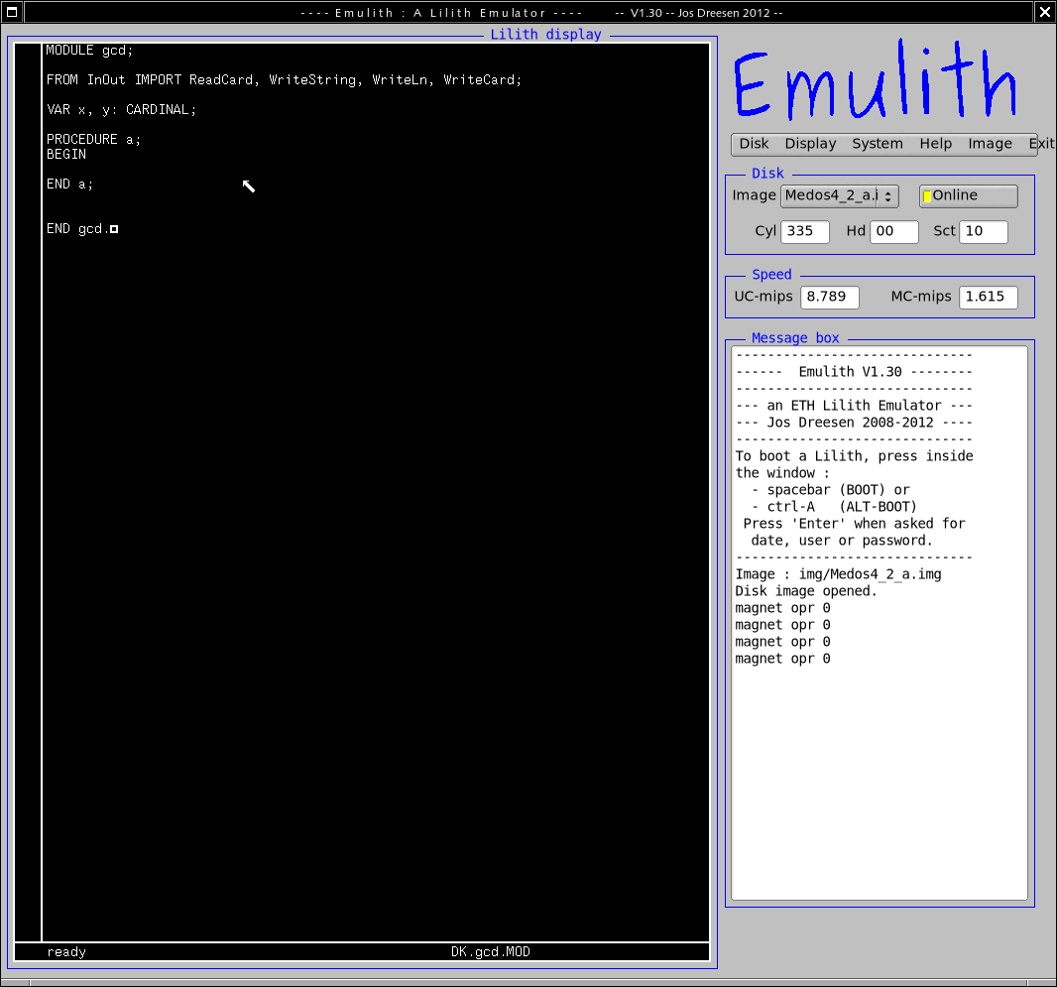Click the 'FROM InOut IMPORT' line
The width and height of the screenshot is (1057, 987).
(284, 79)
